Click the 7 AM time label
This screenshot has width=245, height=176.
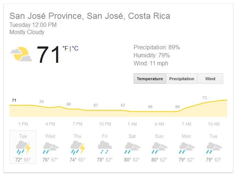pyautogui.click(x=186, y=124)
